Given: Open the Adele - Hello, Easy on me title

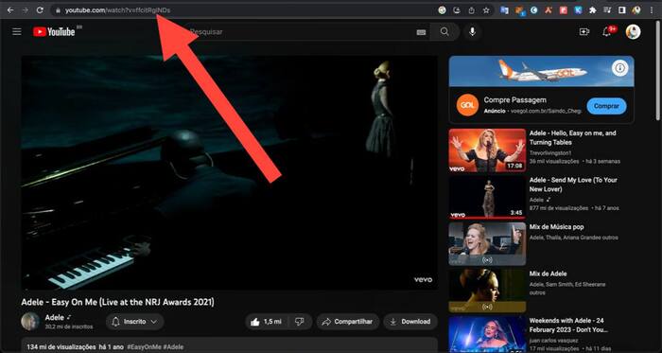Looking at the screenshot, I should click(572, 137).
